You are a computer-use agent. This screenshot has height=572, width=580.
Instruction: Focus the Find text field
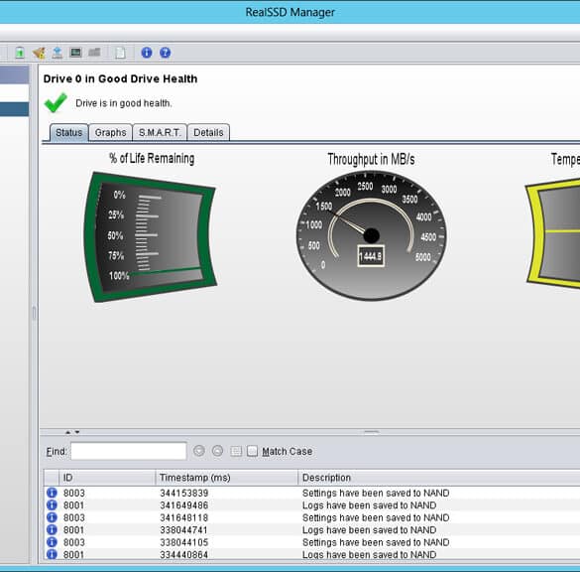pos(128,451)
